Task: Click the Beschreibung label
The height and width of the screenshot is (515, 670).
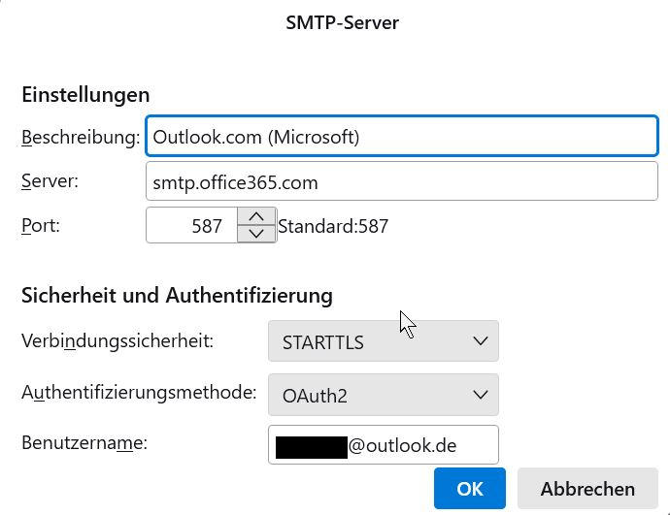Action: (x=81, y=137)
